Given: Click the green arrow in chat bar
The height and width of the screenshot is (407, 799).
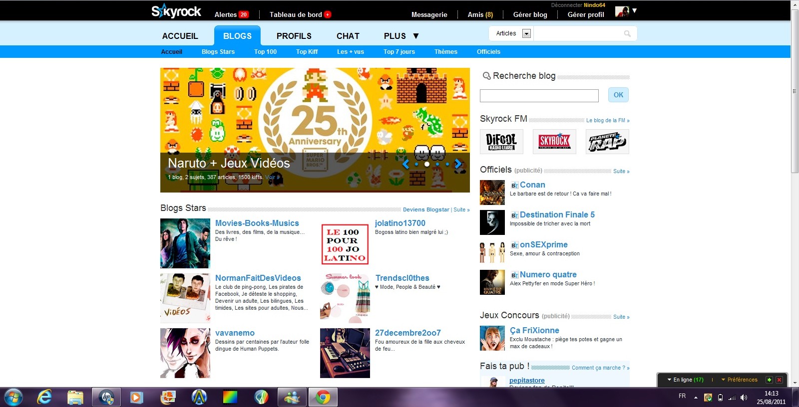Looking at the screenshot, I should (x=769, y=380).
